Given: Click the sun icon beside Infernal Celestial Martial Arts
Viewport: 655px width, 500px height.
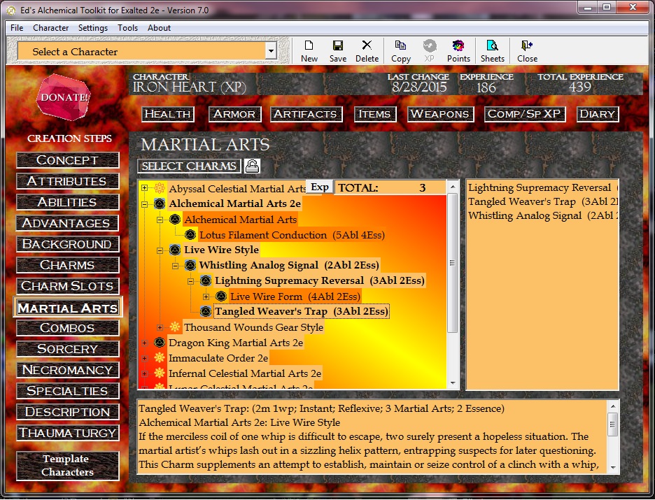Looking at the screenshot, I should [x=160, y=373].
